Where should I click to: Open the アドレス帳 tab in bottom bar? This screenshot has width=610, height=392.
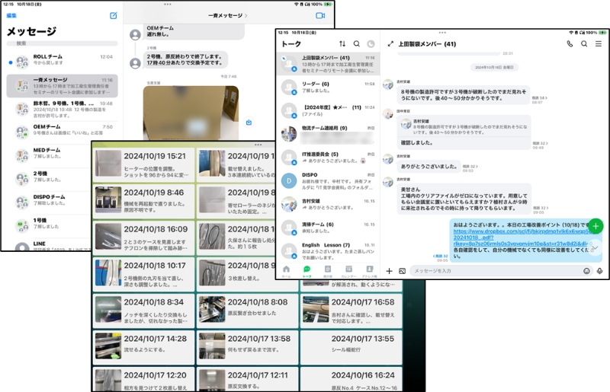tap(370, 271)
